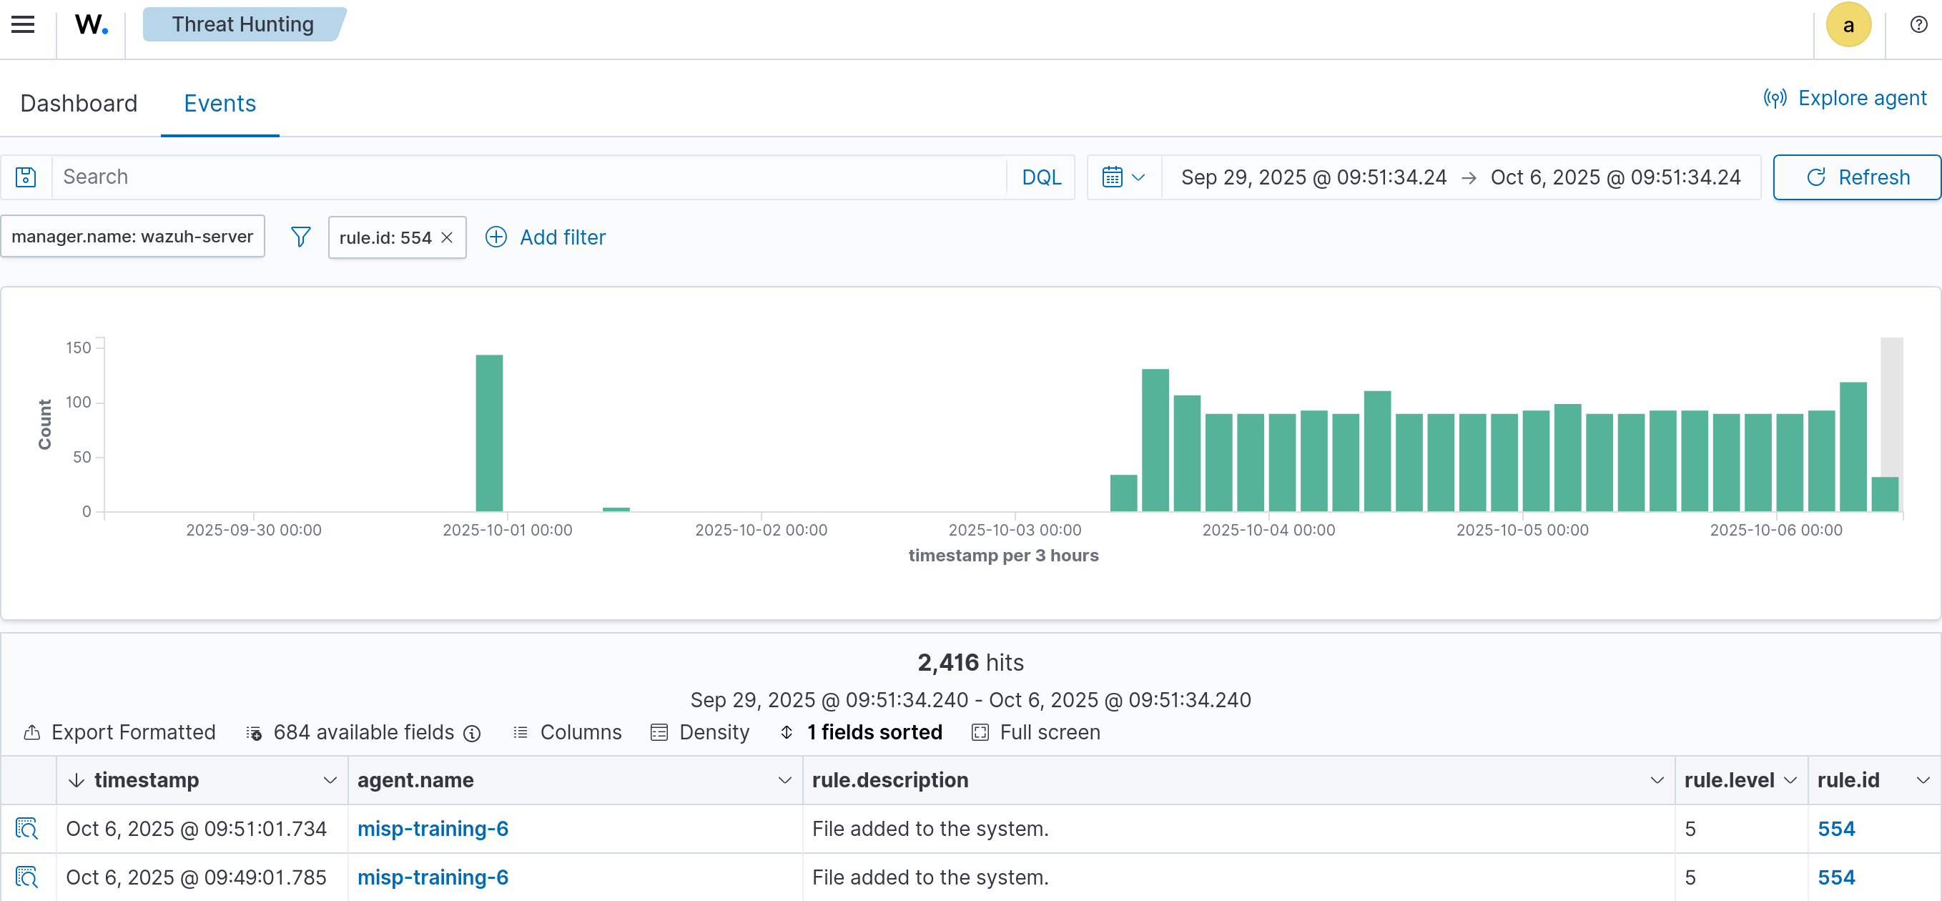1942x901 pixels.
Task: Open the help icon in header
Action: (1918, 25)
